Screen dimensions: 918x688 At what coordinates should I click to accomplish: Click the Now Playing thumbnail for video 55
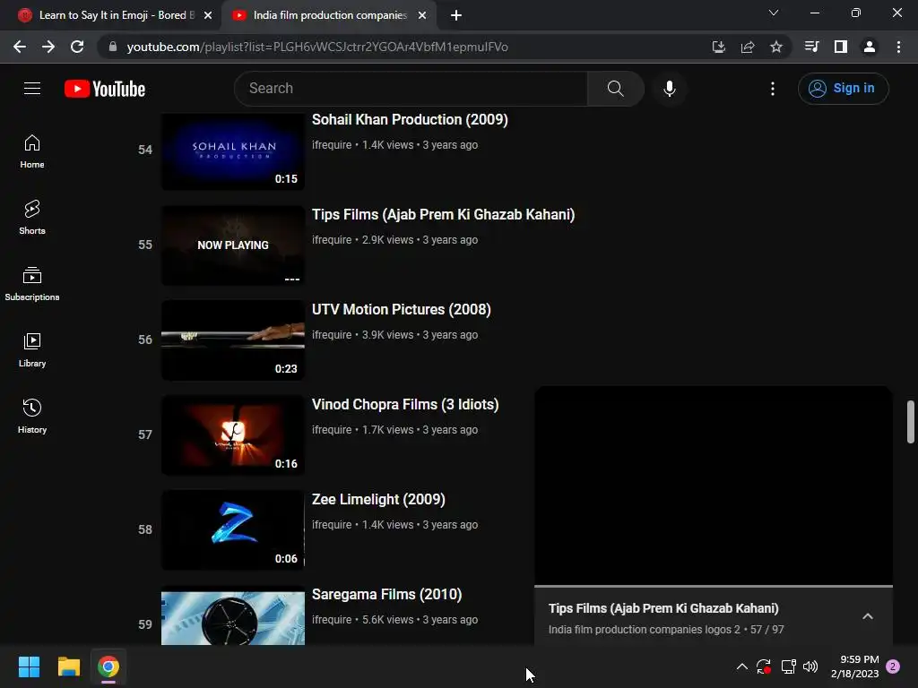click(x=233, y=245)
